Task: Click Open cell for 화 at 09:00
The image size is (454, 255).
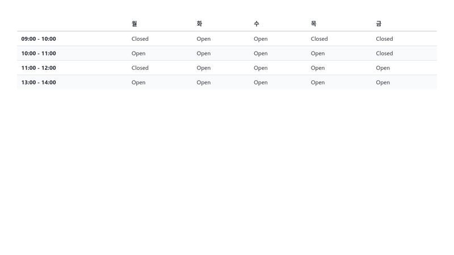Action: pos(204,39)
